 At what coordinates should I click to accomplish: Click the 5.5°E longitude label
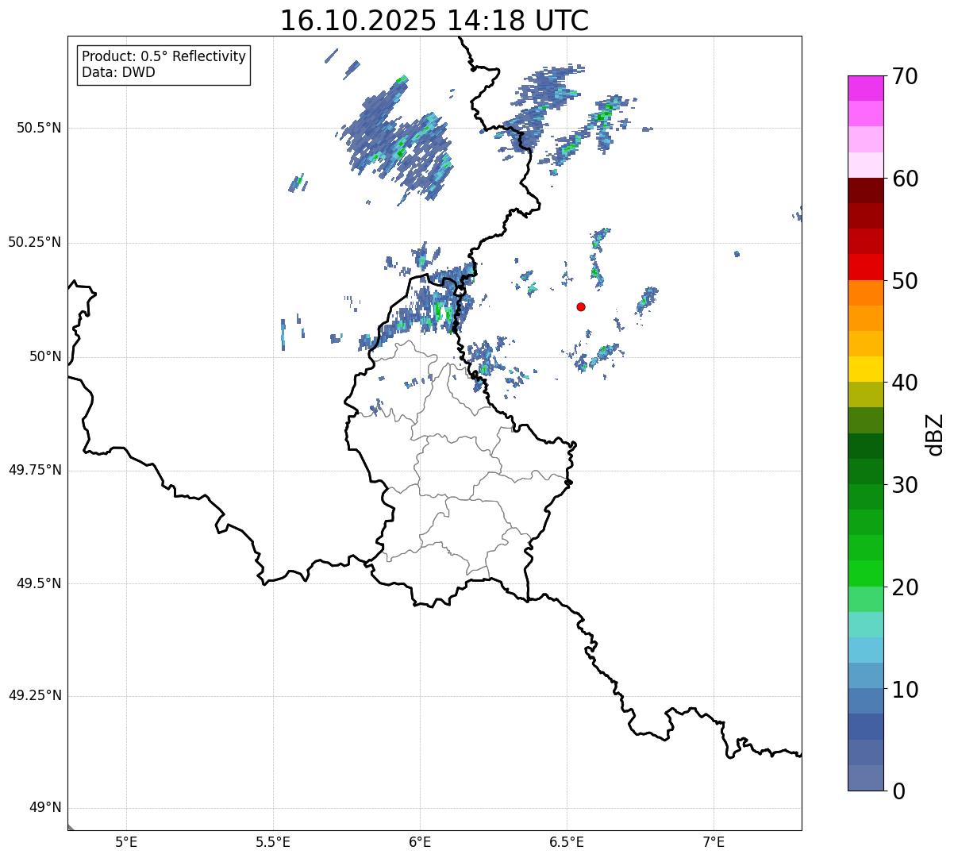[x=273, y=841]
